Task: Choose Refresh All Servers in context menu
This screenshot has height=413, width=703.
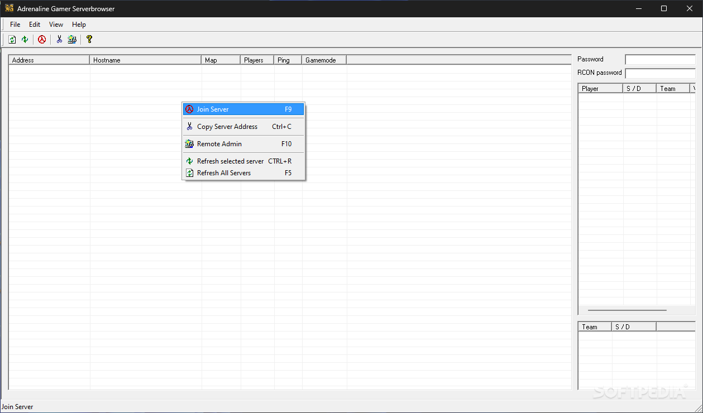Action: pyautogui.click(x=243, y=173)
